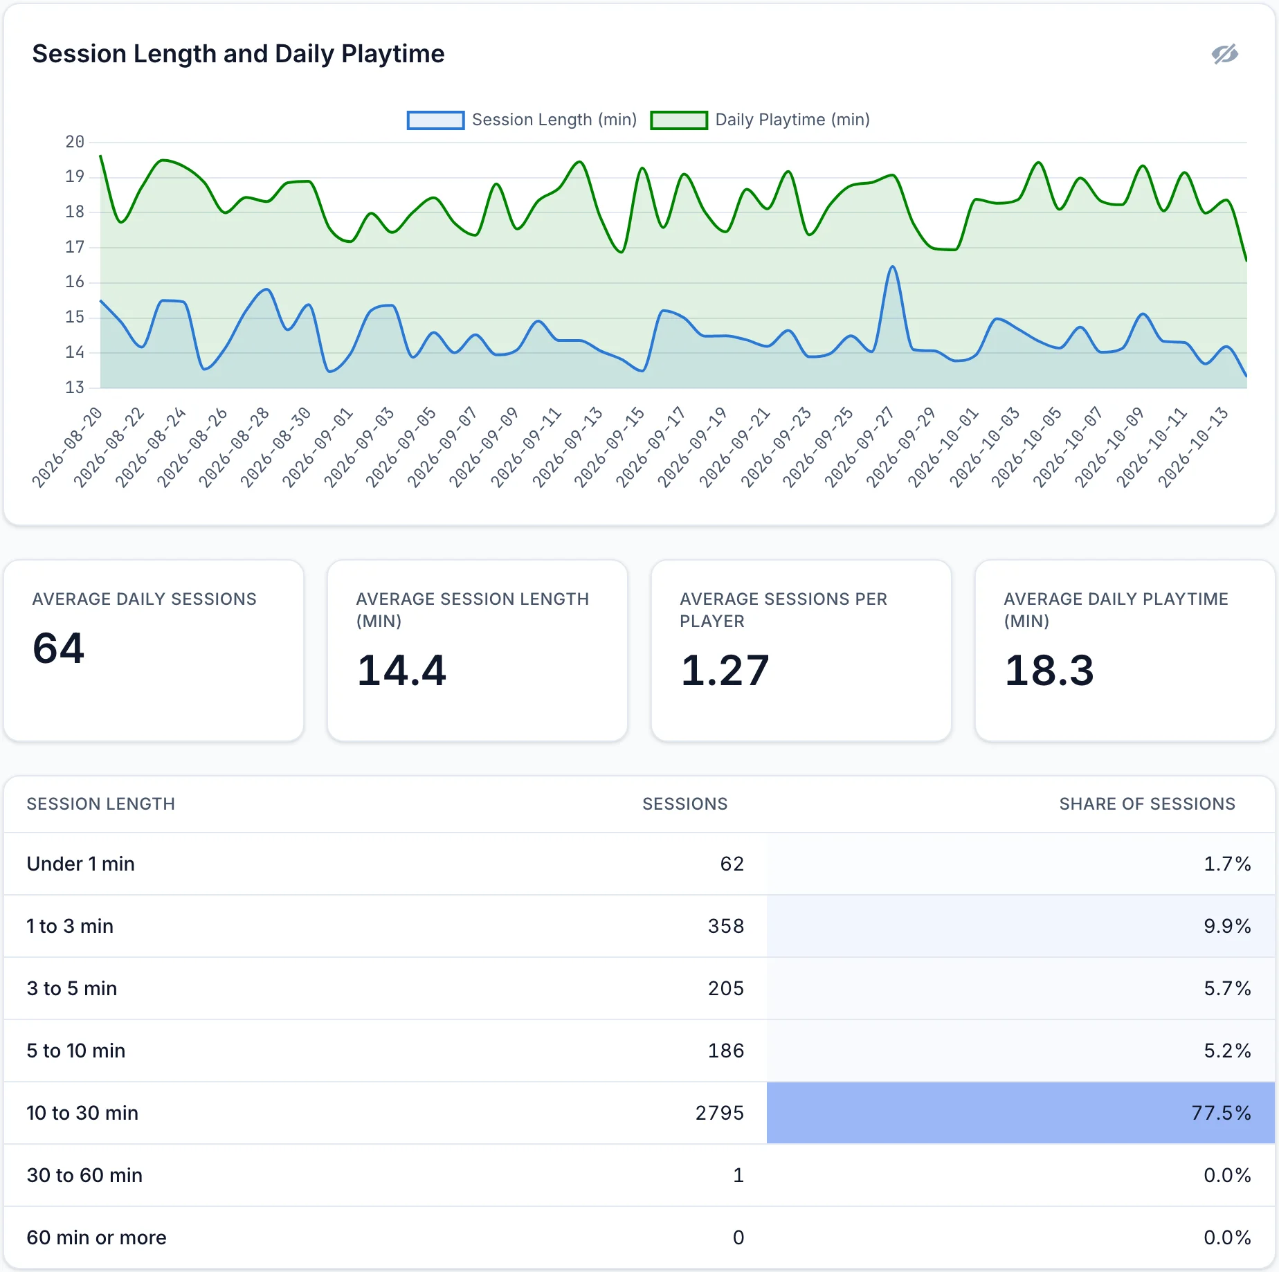Click the AVERAGE DAILY SESSIONS card label
1279x1272 pixels.
145,599
